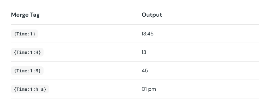The height and width of the screenshot is (111, 272).
Task: Click the output value 13 for {Time:1:H}
Action: click(x=144, y=52)
